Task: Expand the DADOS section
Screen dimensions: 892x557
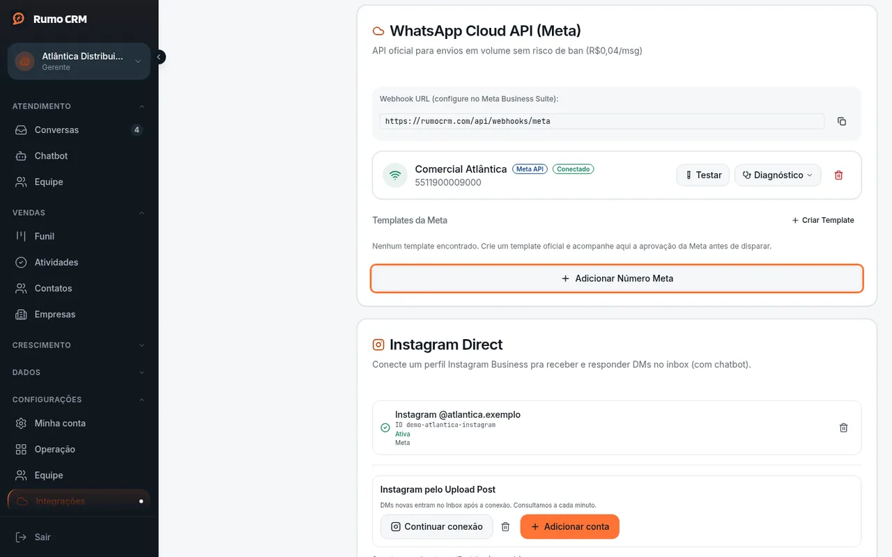Action: pos(79,372)
